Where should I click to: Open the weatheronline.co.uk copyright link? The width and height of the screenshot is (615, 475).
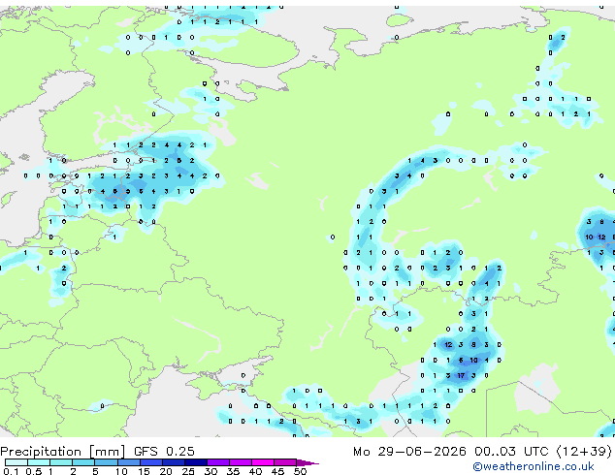(534, 466)
